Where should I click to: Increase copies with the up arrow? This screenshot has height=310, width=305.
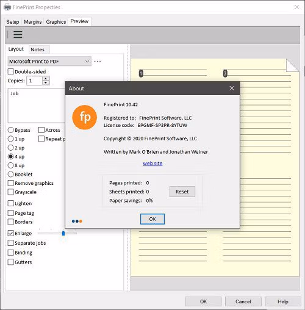point(46,79)
